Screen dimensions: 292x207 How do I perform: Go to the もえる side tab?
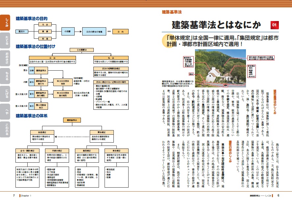[x=5, y=76]
